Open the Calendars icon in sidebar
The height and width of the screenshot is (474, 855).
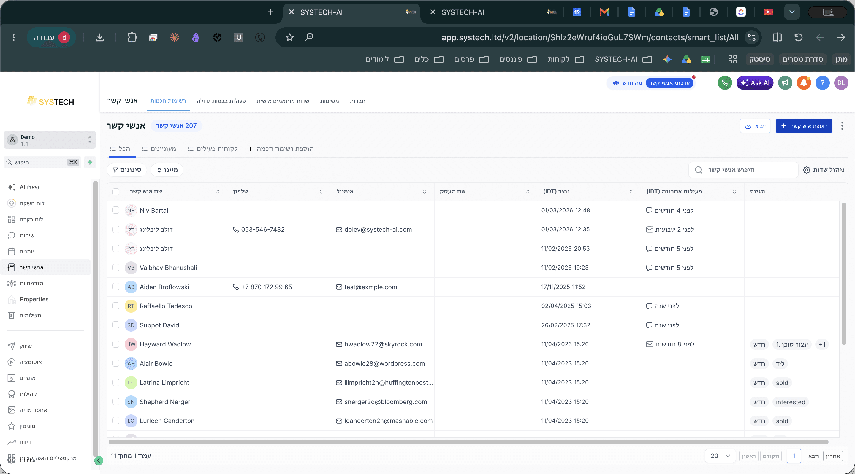click(12, 252)
